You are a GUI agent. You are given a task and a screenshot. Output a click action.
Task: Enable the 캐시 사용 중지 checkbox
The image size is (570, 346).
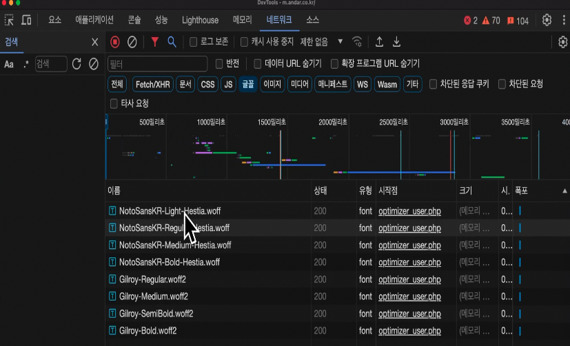(244, 42)
